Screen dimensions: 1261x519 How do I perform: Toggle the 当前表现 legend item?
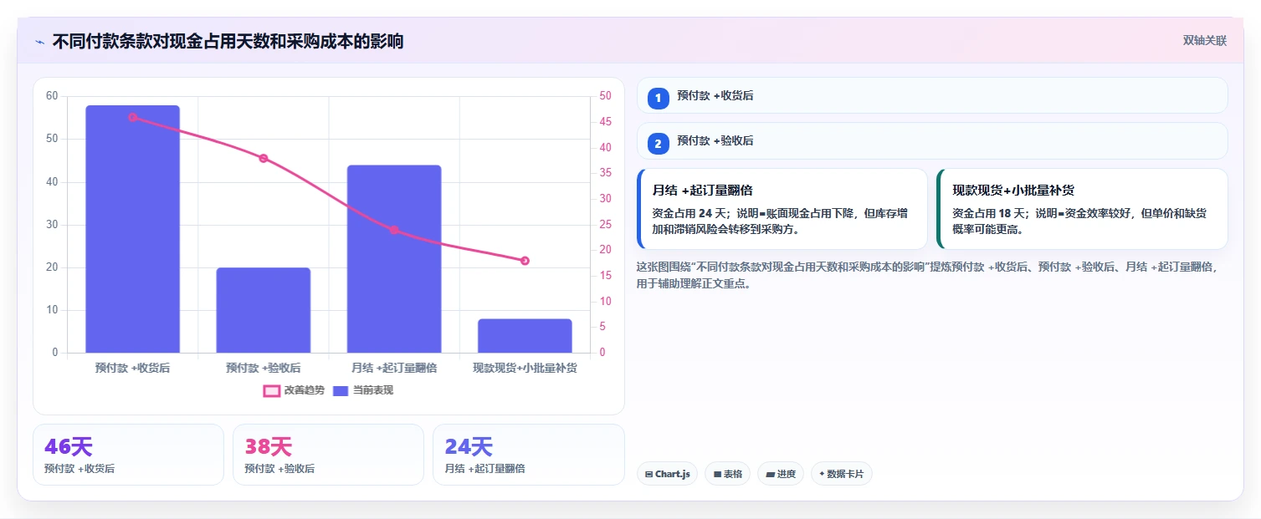(363, 390)
